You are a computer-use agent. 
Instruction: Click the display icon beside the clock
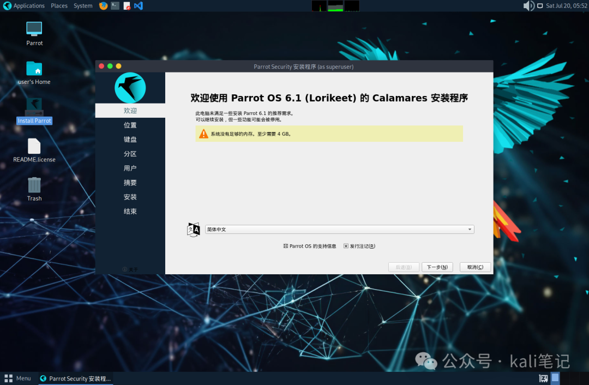[540, 5]
